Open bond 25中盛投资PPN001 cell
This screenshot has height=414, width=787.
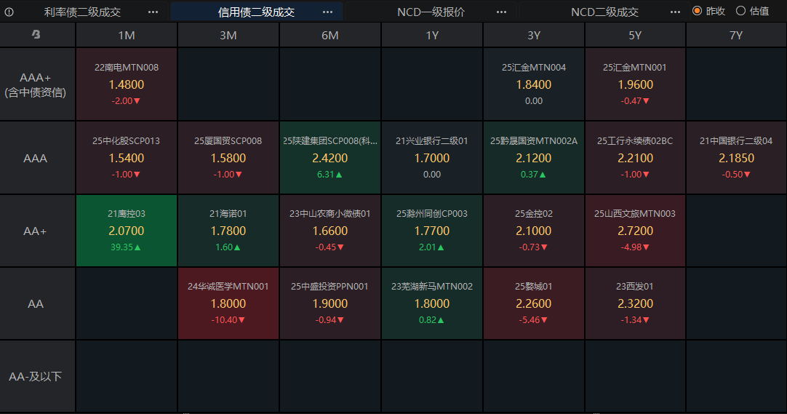tap(330, 303)
